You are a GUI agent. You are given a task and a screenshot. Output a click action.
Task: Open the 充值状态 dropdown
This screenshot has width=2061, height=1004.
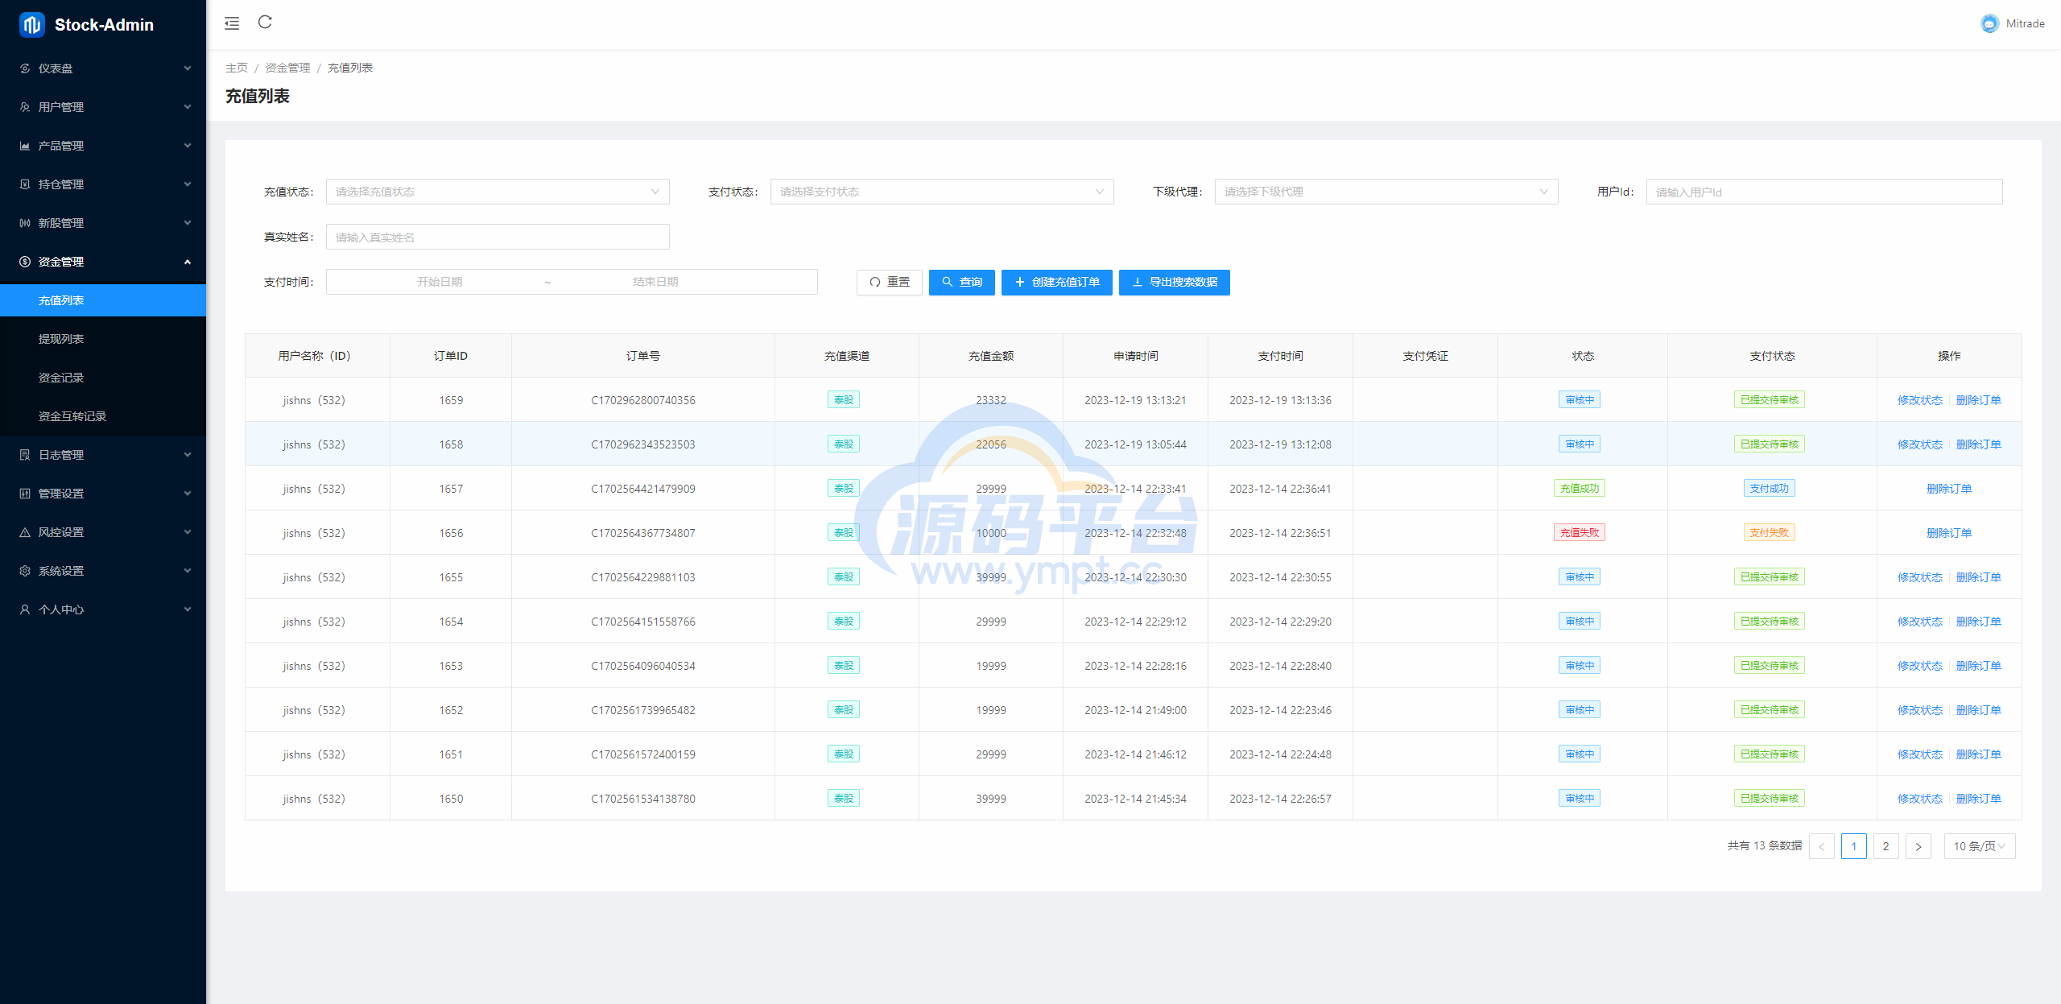pos(497,192)
